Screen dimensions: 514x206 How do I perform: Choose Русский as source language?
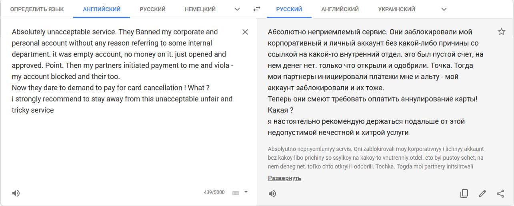(x=152, y=9)
